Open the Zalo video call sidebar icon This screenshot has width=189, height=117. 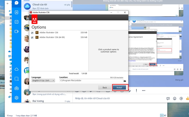[16, 31]
